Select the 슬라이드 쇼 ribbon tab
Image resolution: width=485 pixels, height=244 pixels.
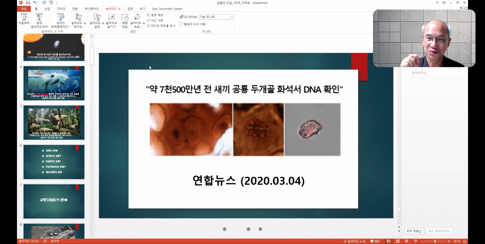(113, 9)
